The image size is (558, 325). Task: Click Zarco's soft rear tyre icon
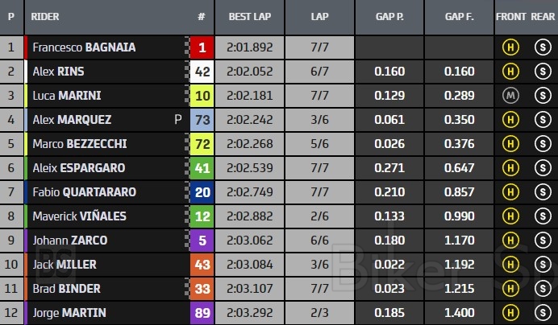click(x=542, y=241)
